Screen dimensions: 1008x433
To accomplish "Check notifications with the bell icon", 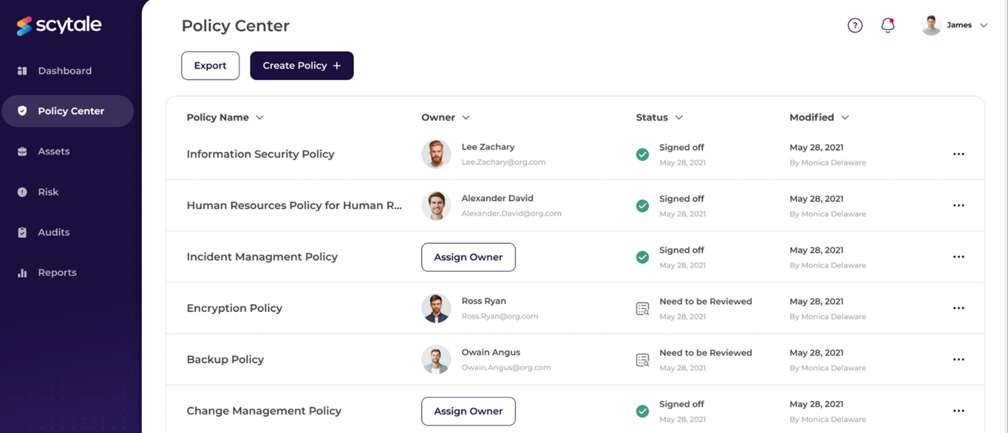I will [x=888, y=25].
